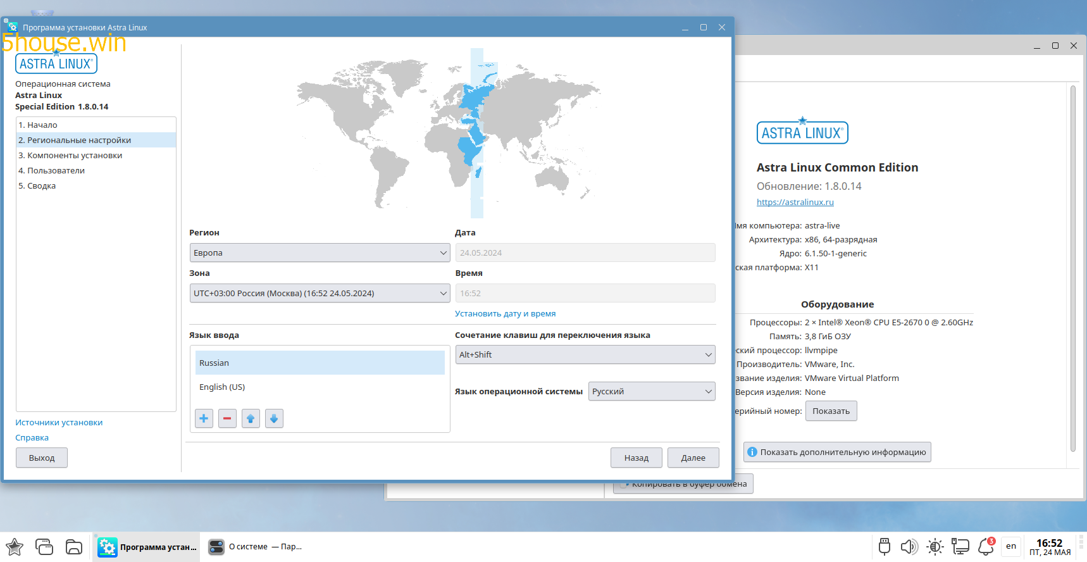Open the Alt+Shift key combination dropdown

click(x=585, y=354)
